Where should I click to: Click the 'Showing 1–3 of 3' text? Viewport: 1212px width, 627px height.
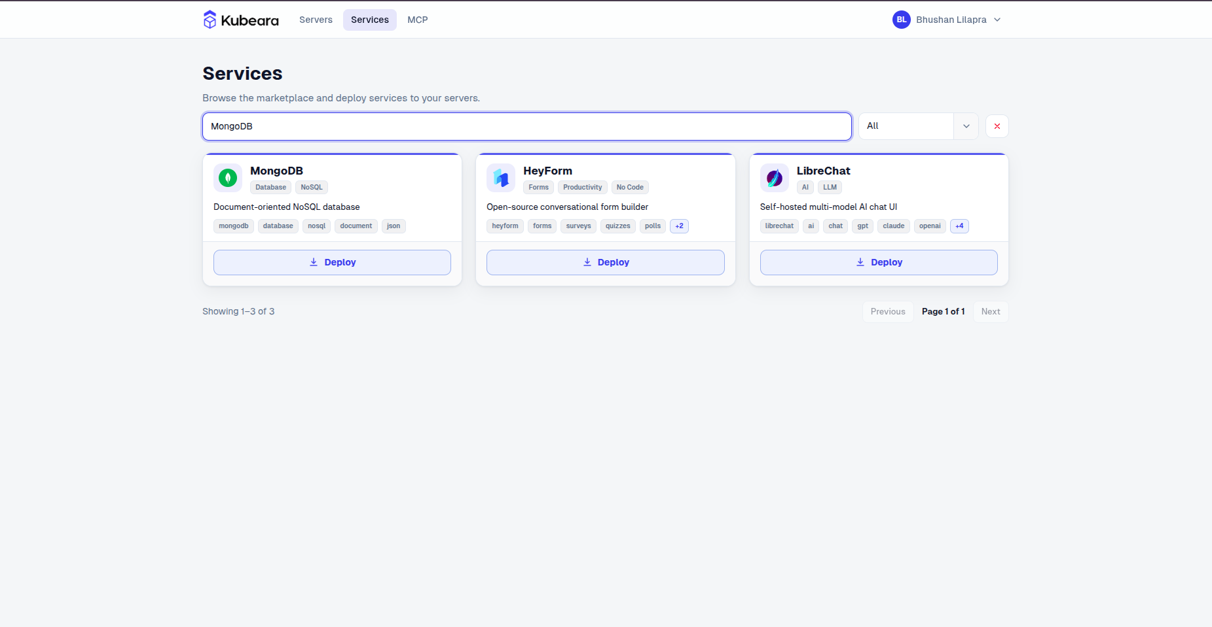(x=238, y=312)
